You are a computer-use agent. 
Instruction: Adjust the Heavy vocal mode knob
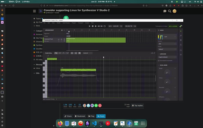pos(167,82)
